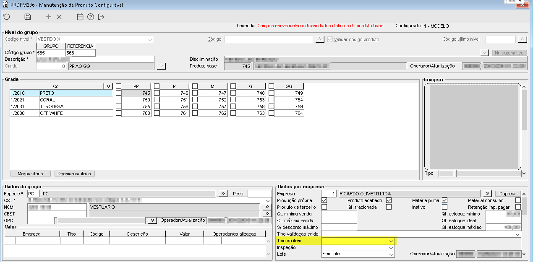Check the PP column header checkbox
533x262 pixels.
click(x=119, y=86)
